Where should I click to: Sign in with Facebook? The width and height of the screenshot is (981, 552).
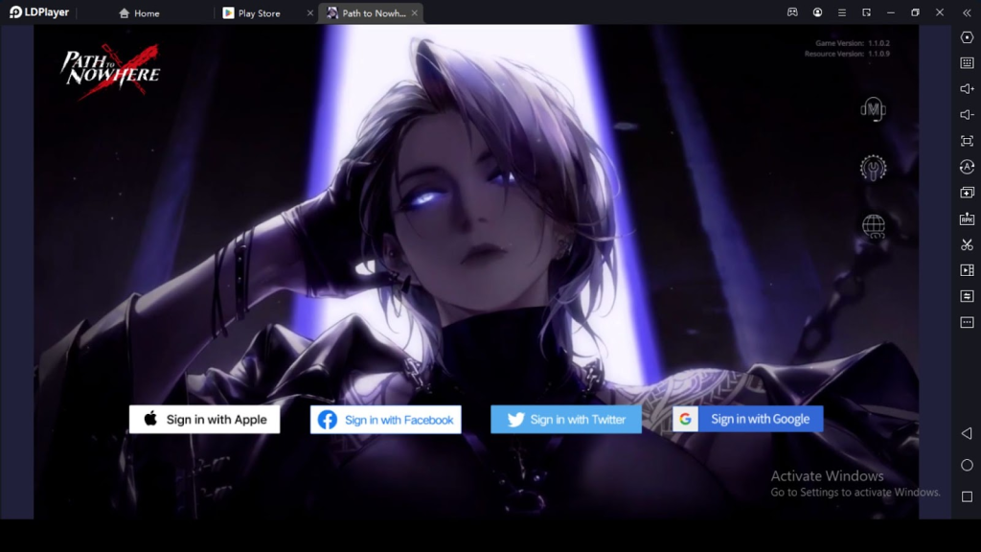[x=385, y=420]
